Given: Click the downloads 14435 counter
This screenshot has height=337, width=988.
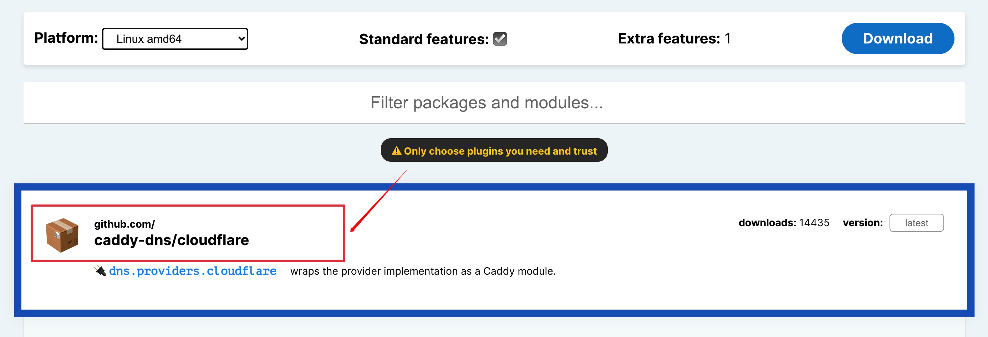Looking at the screenshot, I should (x=784, y=223).
